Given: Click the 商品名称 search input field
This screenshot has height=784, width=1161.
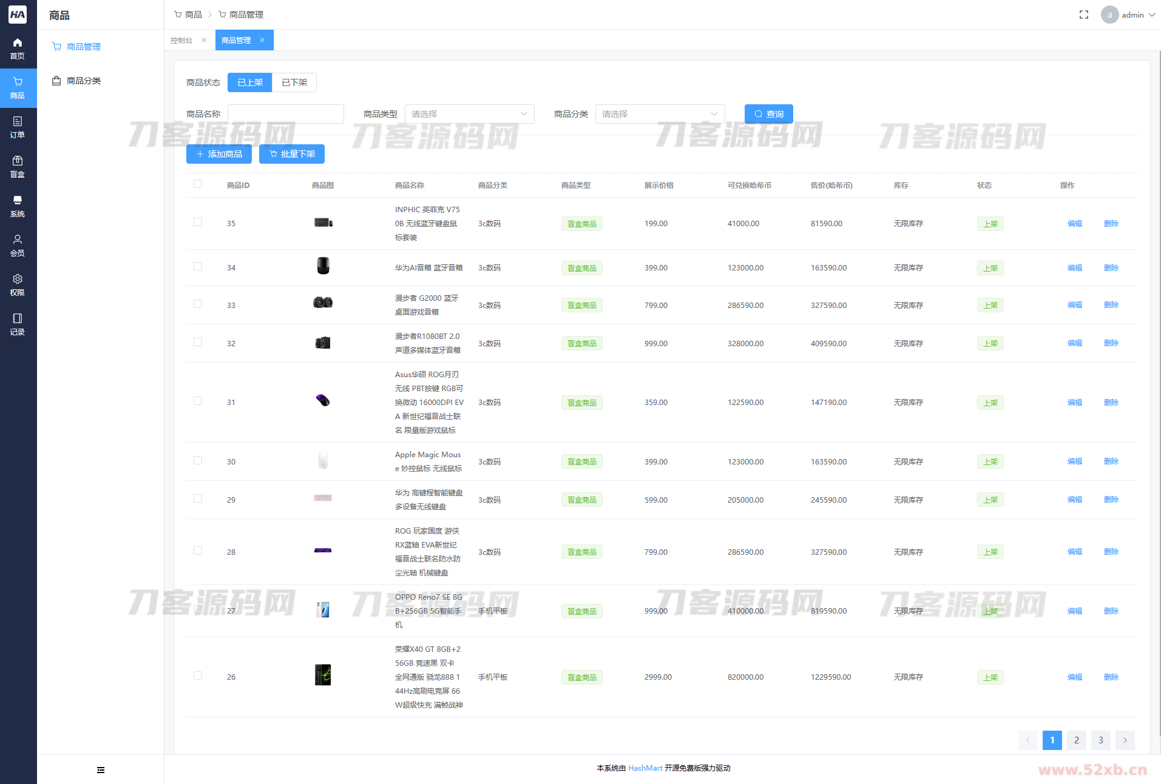Looking at the screenshot, I should [285, 114].
